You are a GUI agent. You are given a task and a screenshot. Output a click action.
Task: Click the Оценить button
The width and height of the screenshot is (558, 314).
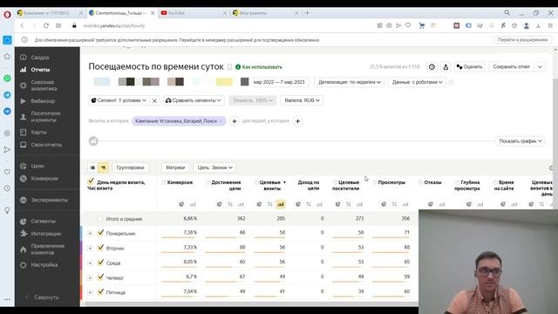pyautogui.click(x=469, y=67)
